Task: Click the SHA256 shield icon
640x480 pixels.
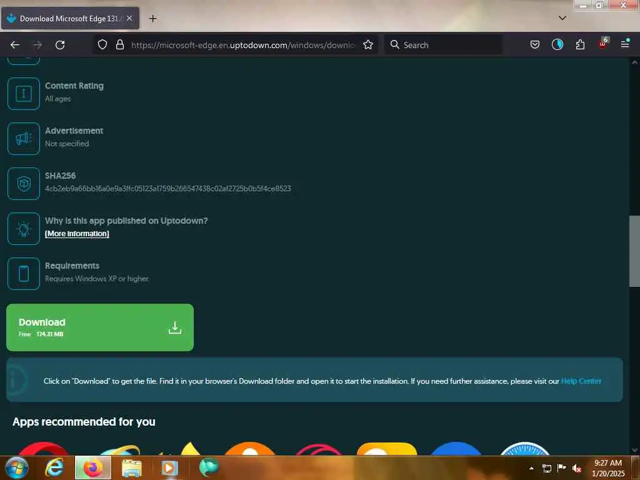Action: (24, 184)
